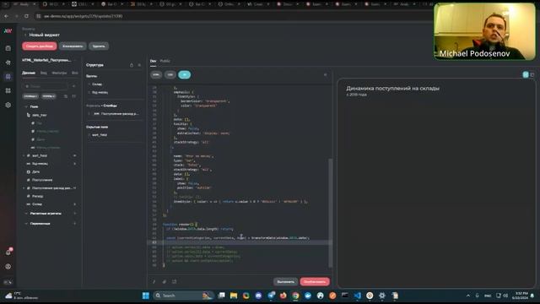Click plus icon in Вид месяц row
This screenshot has height=304, width=540.
coord(74,164)
